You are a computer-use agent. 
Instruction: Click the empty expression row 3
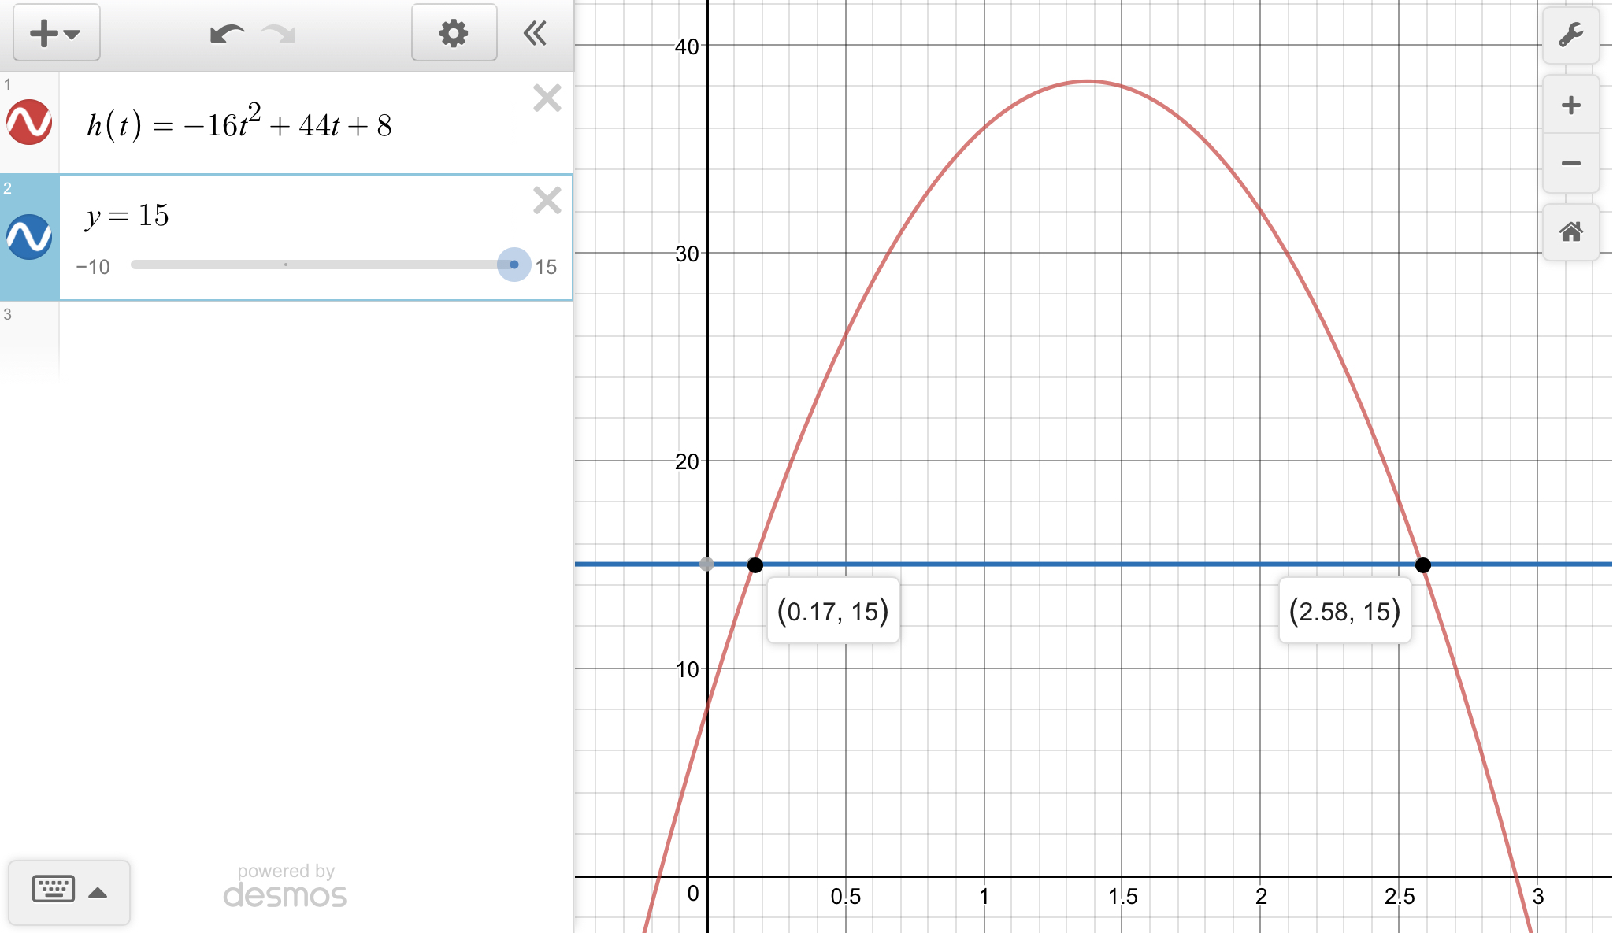point(315,339)
